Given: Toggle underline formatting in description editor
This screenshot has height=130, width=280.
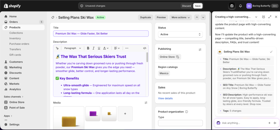Looking at the screenshot, I should tap(99, 48).
